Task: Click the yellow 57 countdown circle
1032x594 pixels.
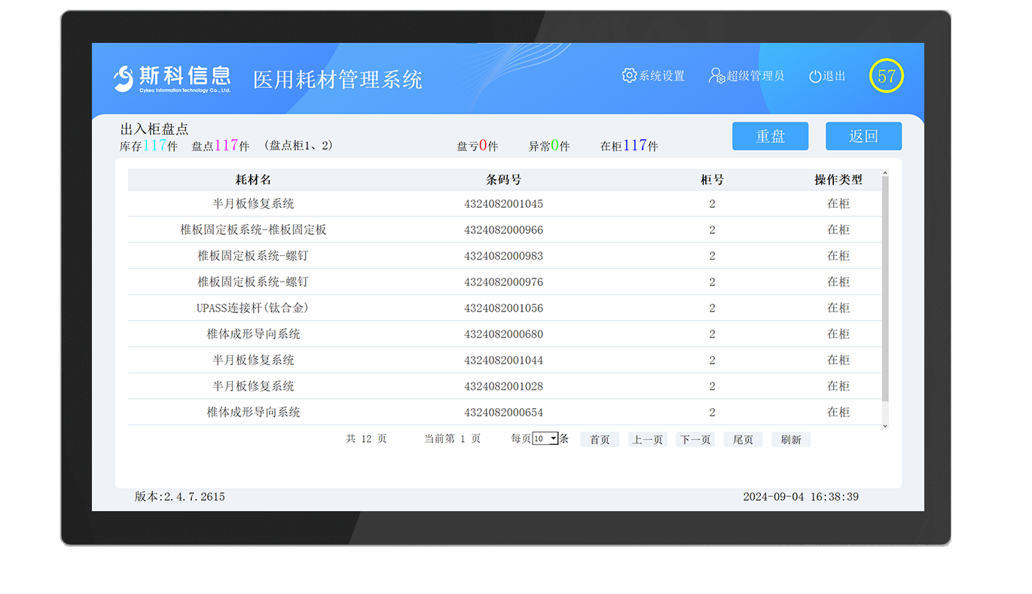Action: click(x=886, y=76)
